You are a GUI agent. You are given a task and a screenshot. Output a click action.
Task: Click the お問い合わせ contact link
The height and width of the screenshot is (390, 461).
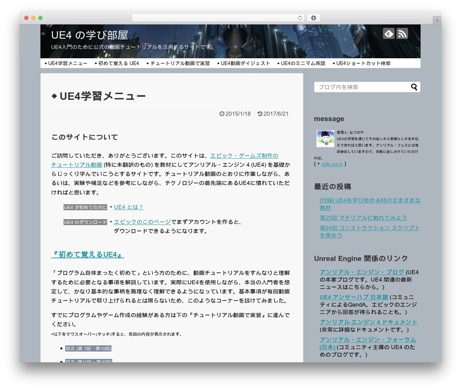332,164
